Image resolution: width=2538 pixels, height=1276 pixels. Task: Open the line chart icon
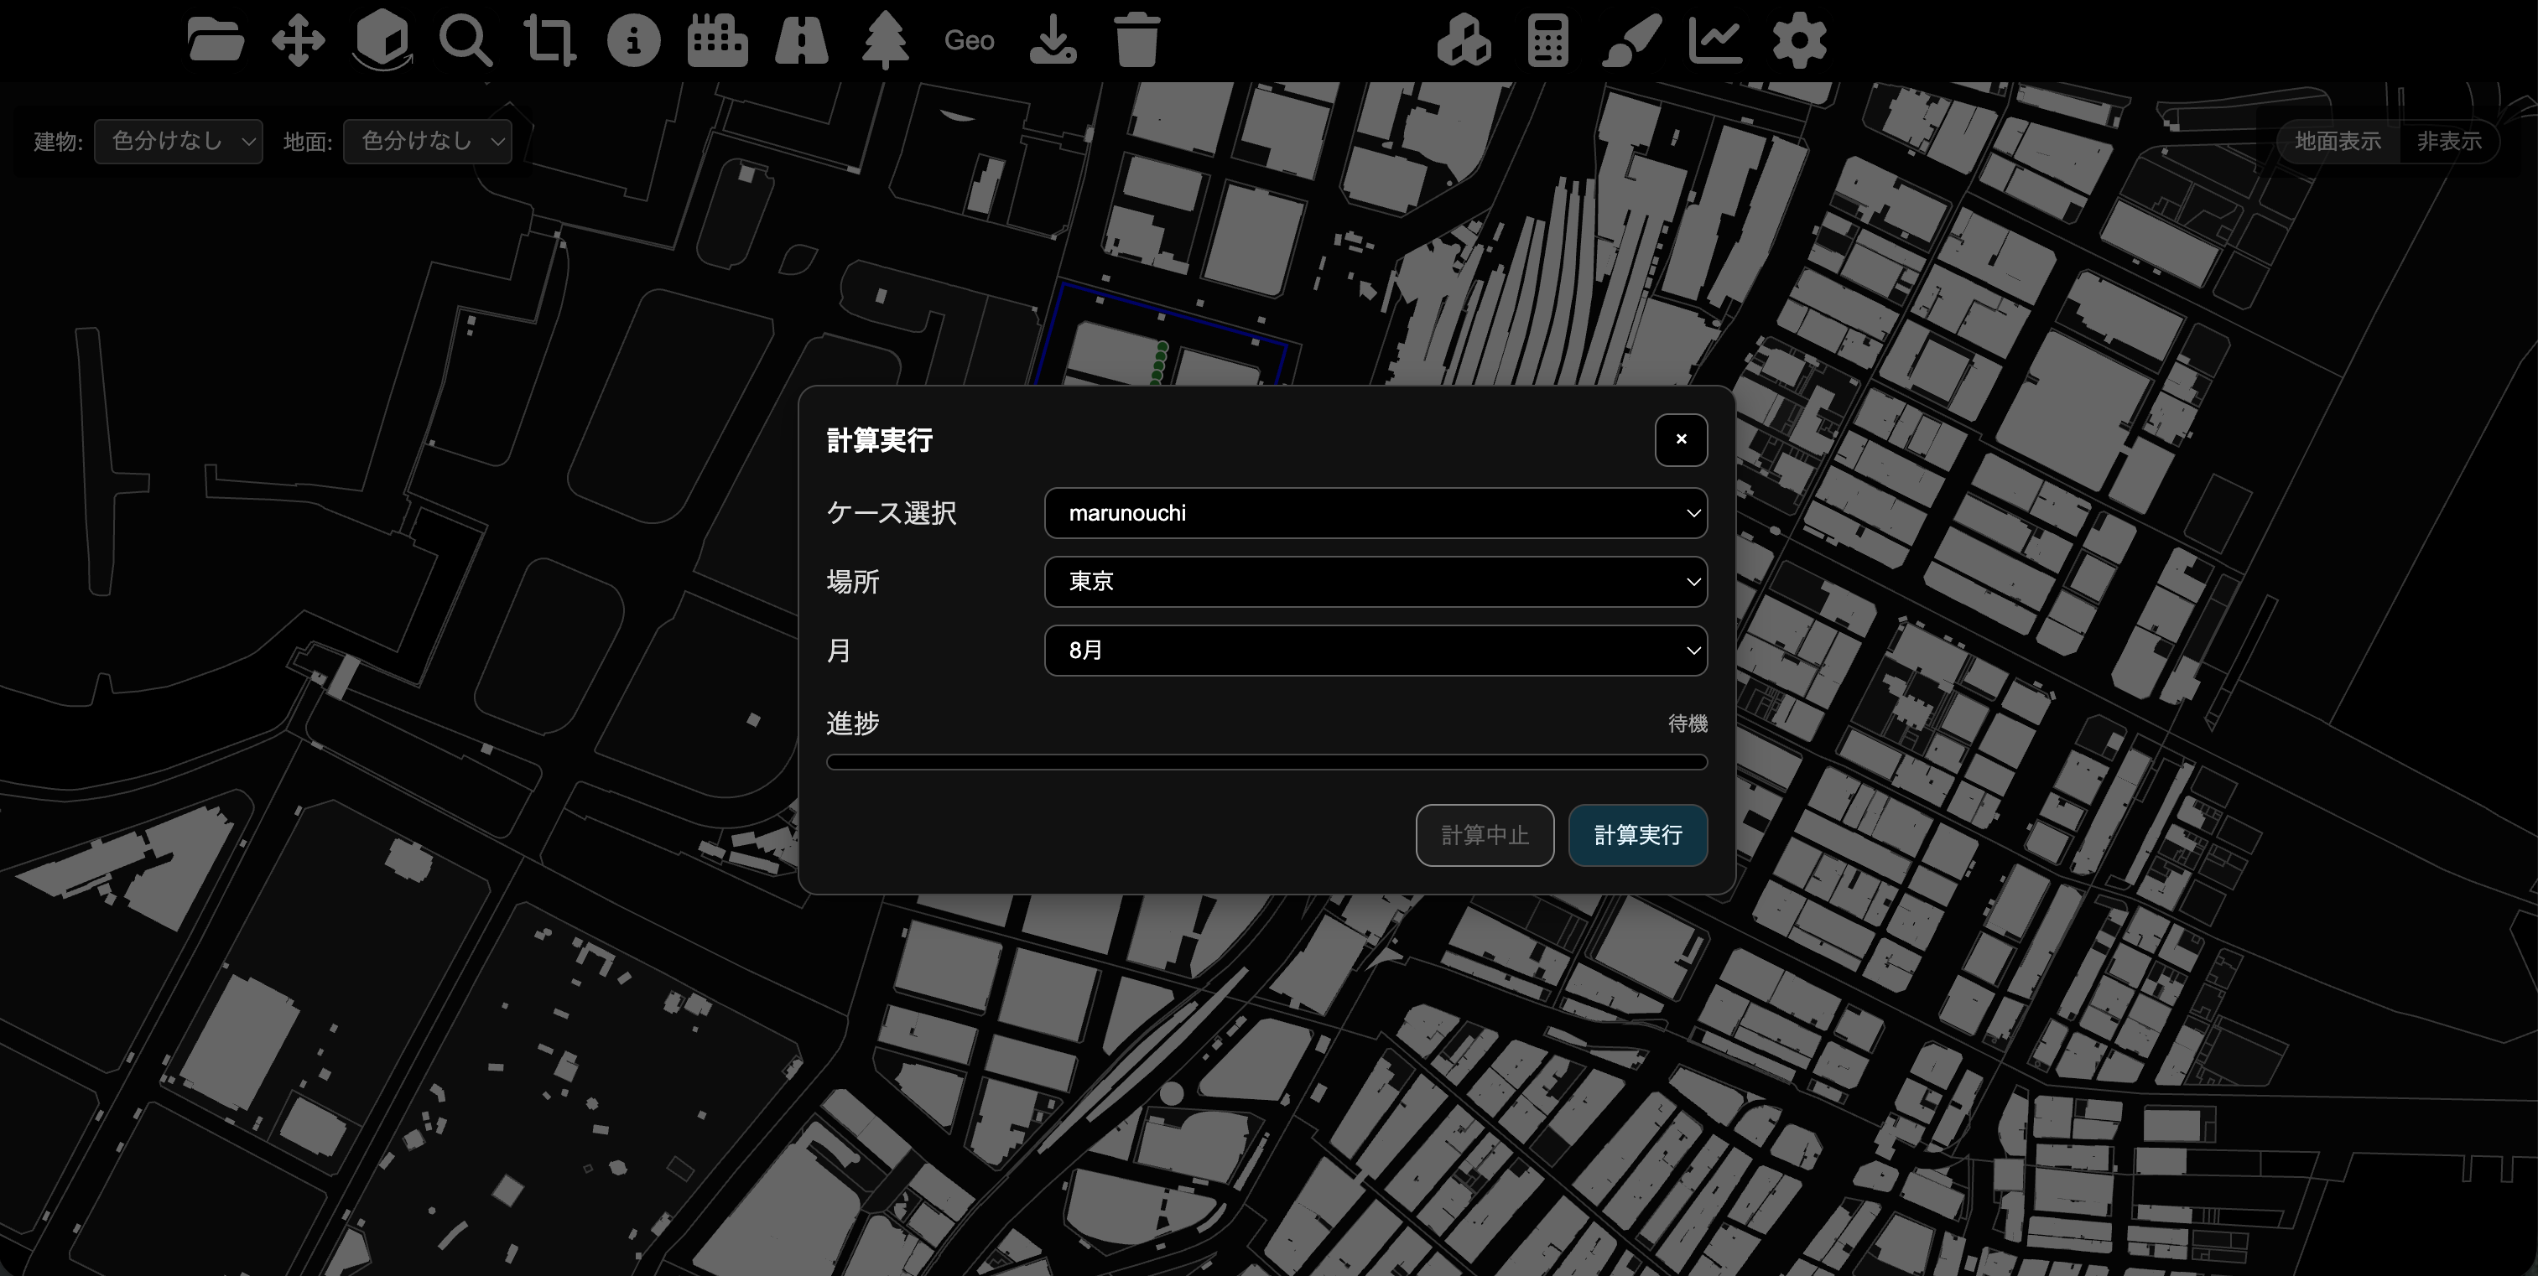coord(1715,40)
